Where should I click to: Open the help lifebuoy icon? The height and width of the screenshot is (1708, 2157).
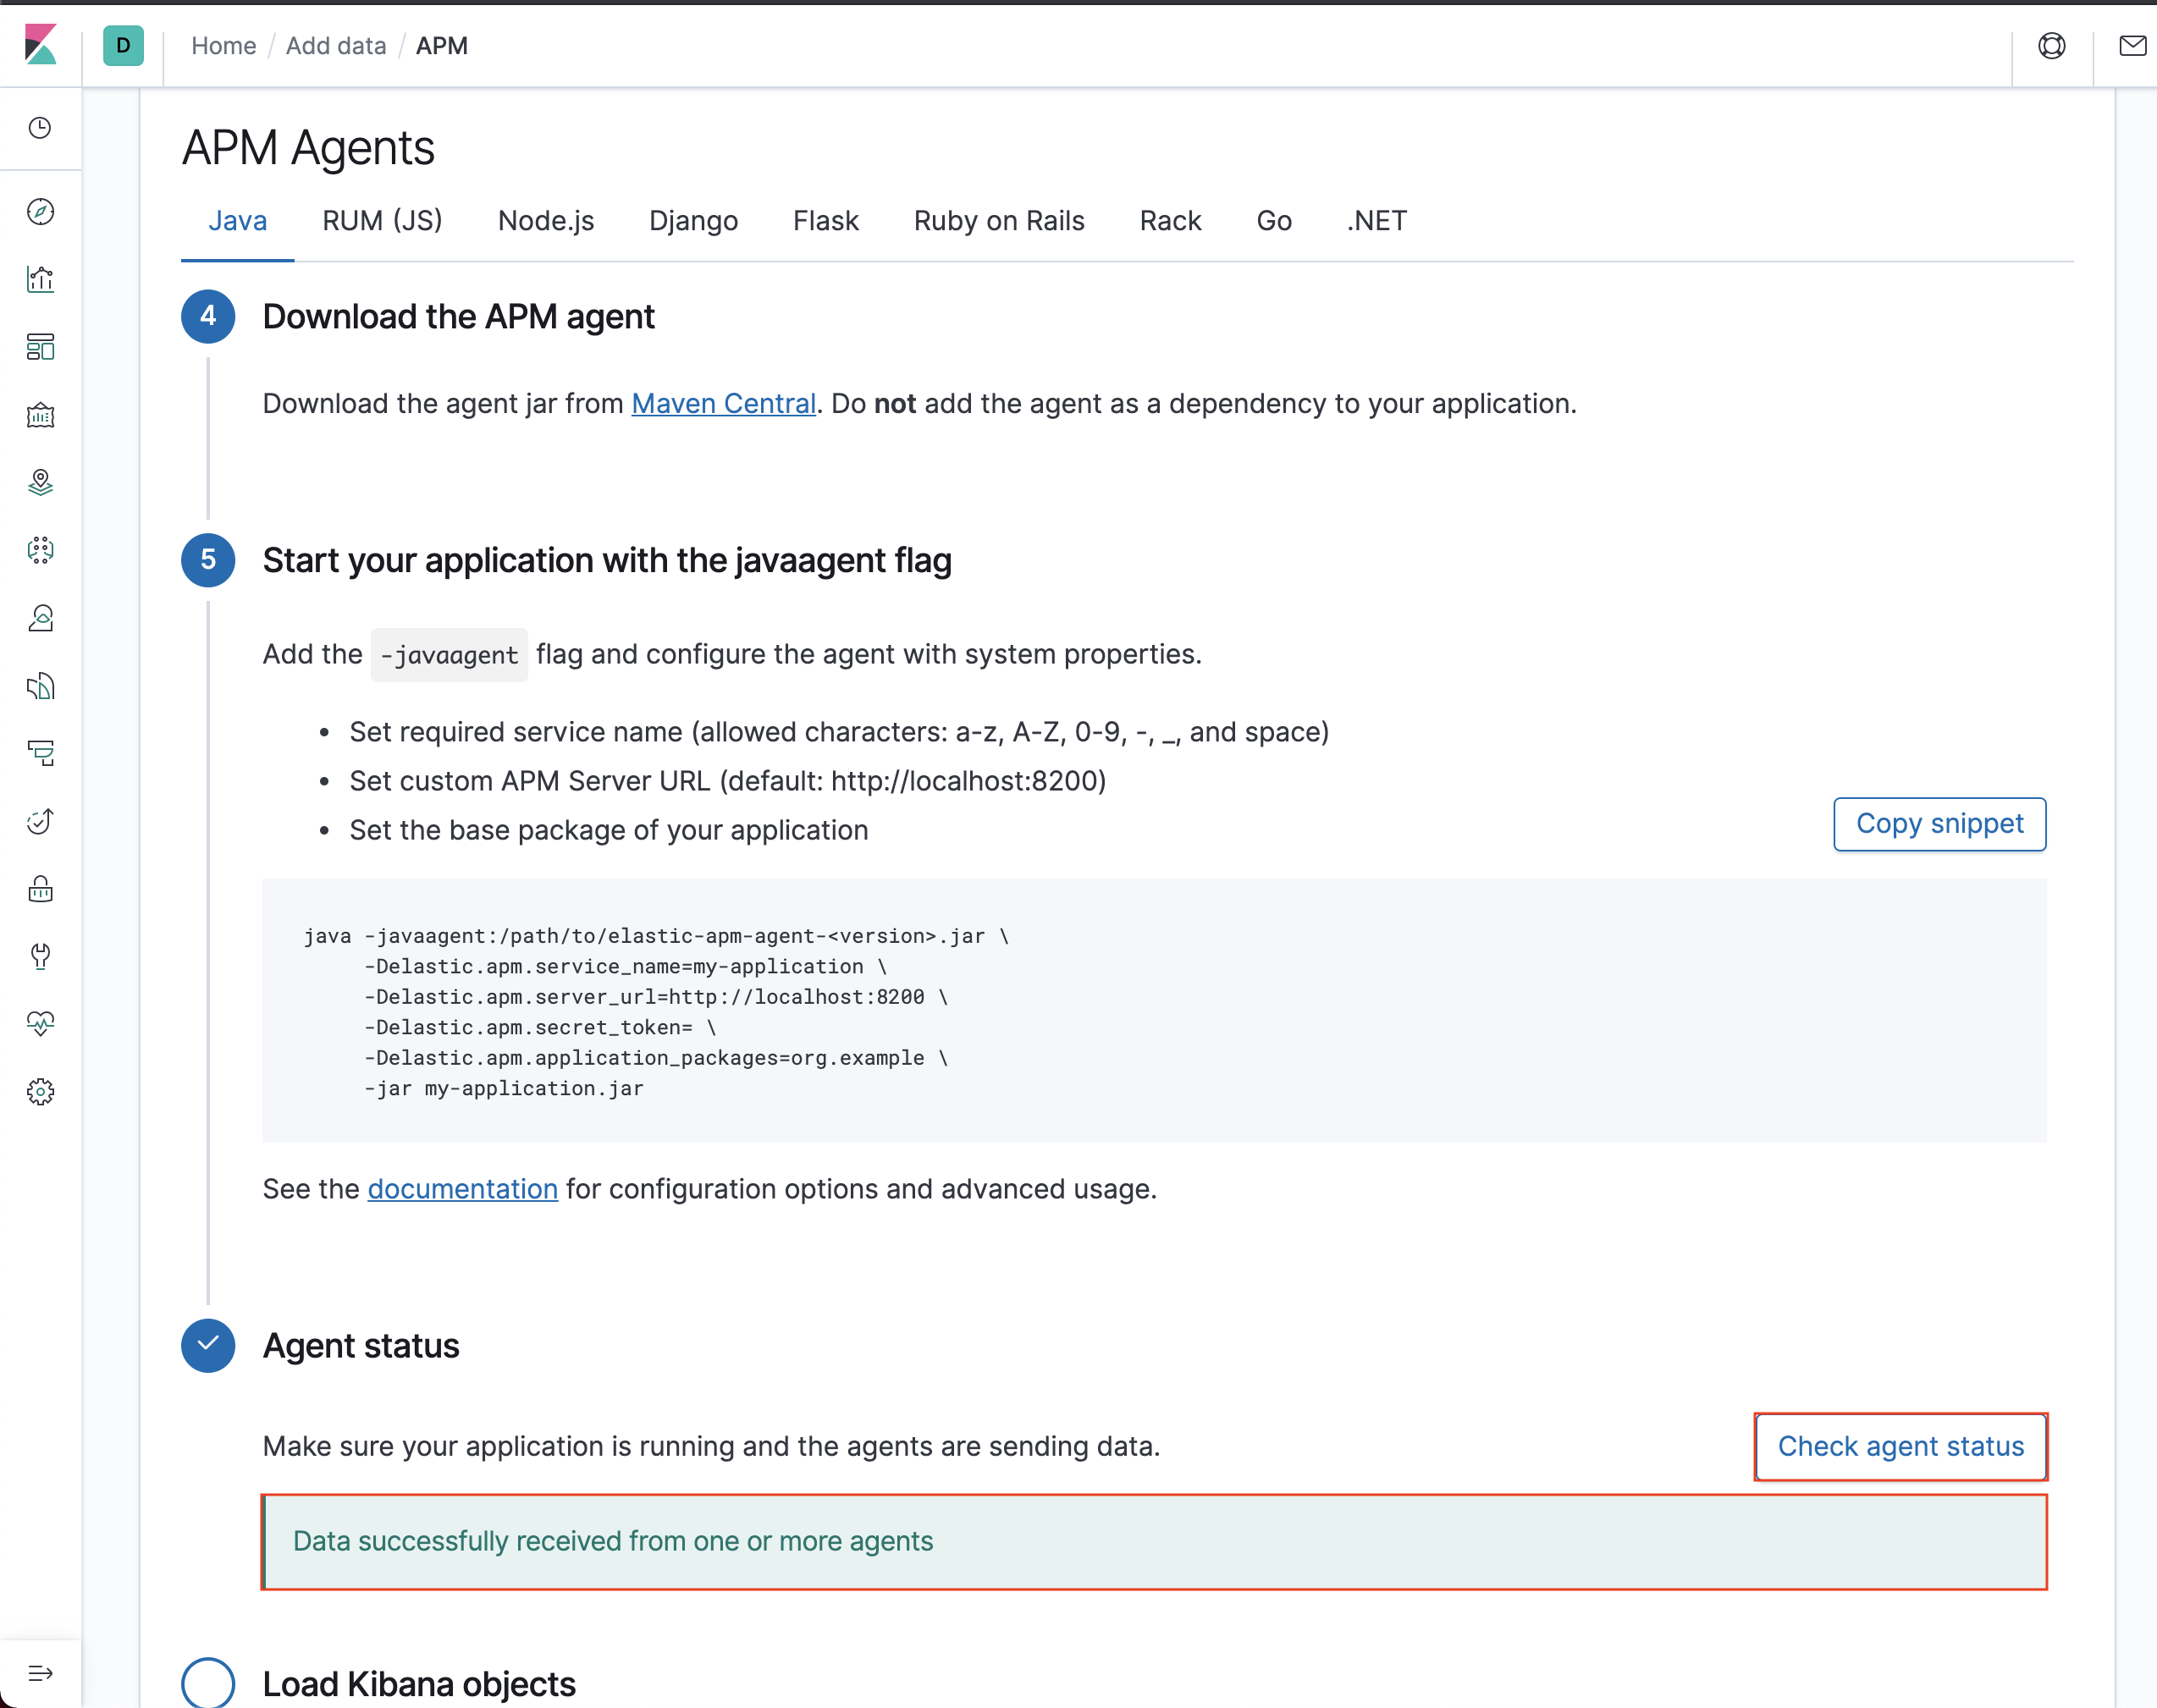click(2051, 46)
